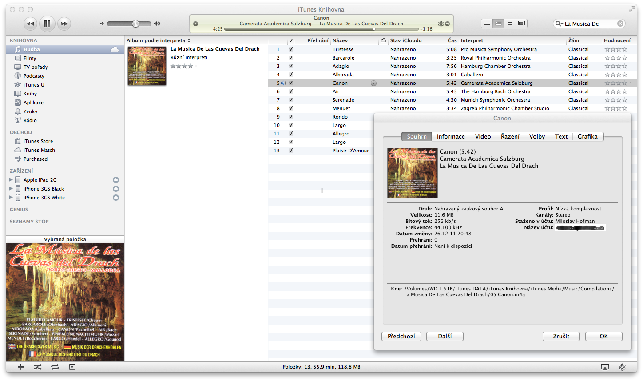The image size is (643, 381).
Task: Open the dropdown arrow on the Canon row
Action: 373,83
